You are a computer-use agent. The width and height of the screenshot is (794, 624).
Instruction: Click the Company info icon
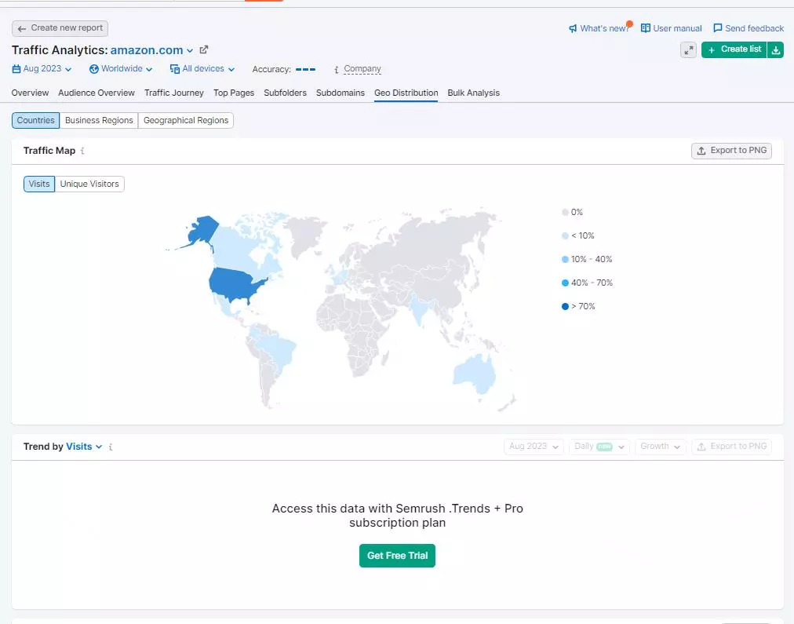click(337, 69)
